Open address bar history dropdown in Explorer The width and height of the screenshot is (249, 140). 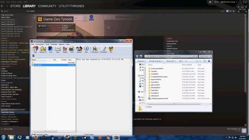click(x=193, y=56)
